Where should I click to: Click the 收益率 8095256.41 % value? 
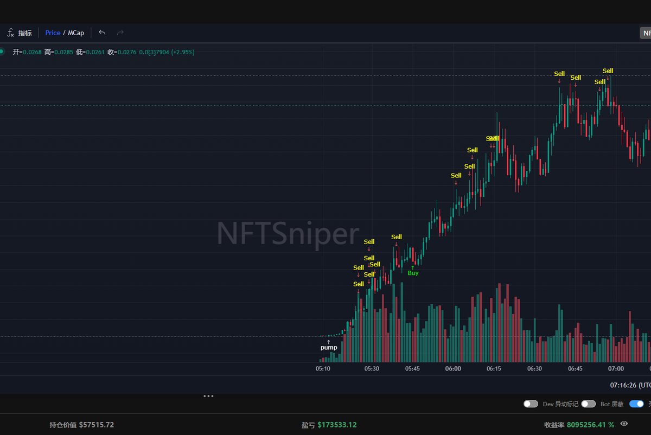(x=579, y=425)
